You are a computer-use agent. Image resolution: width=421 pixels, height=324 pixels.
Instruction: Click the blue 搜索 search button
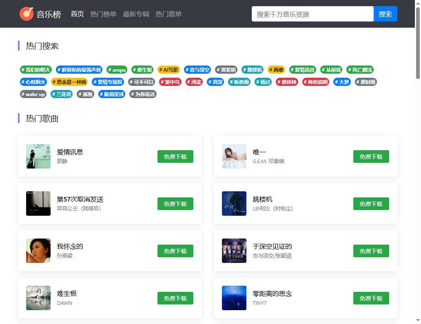[385, 13]
